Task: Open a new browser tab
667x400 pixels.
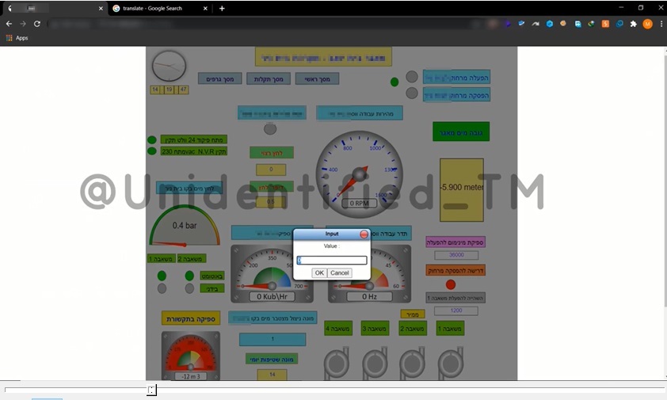Action: coord(222,8)
